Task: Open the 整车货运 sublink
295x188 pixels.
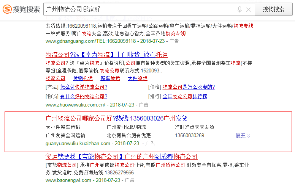Action: click(110, 78)
